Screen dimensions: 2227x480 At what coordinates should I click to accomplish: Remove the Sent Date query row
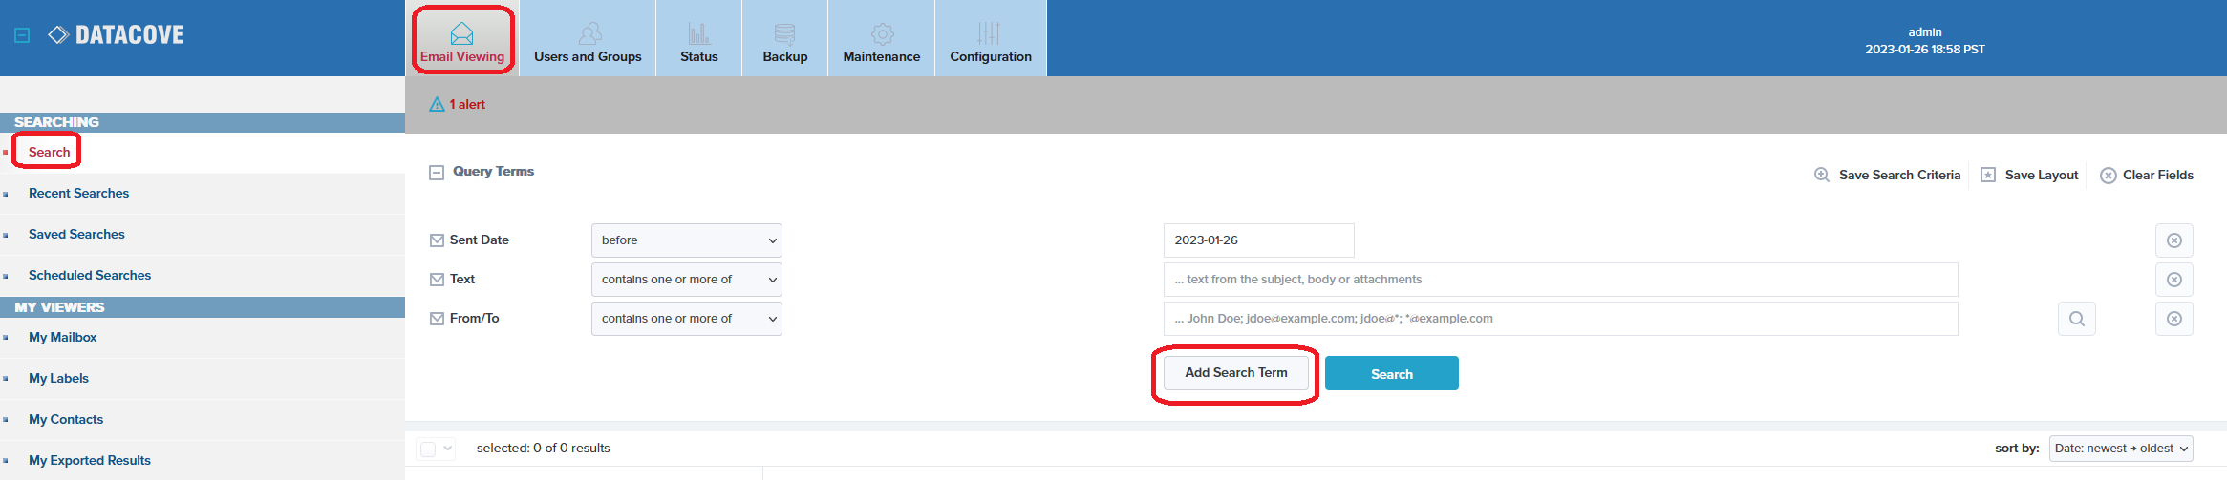pos(2173,240)
